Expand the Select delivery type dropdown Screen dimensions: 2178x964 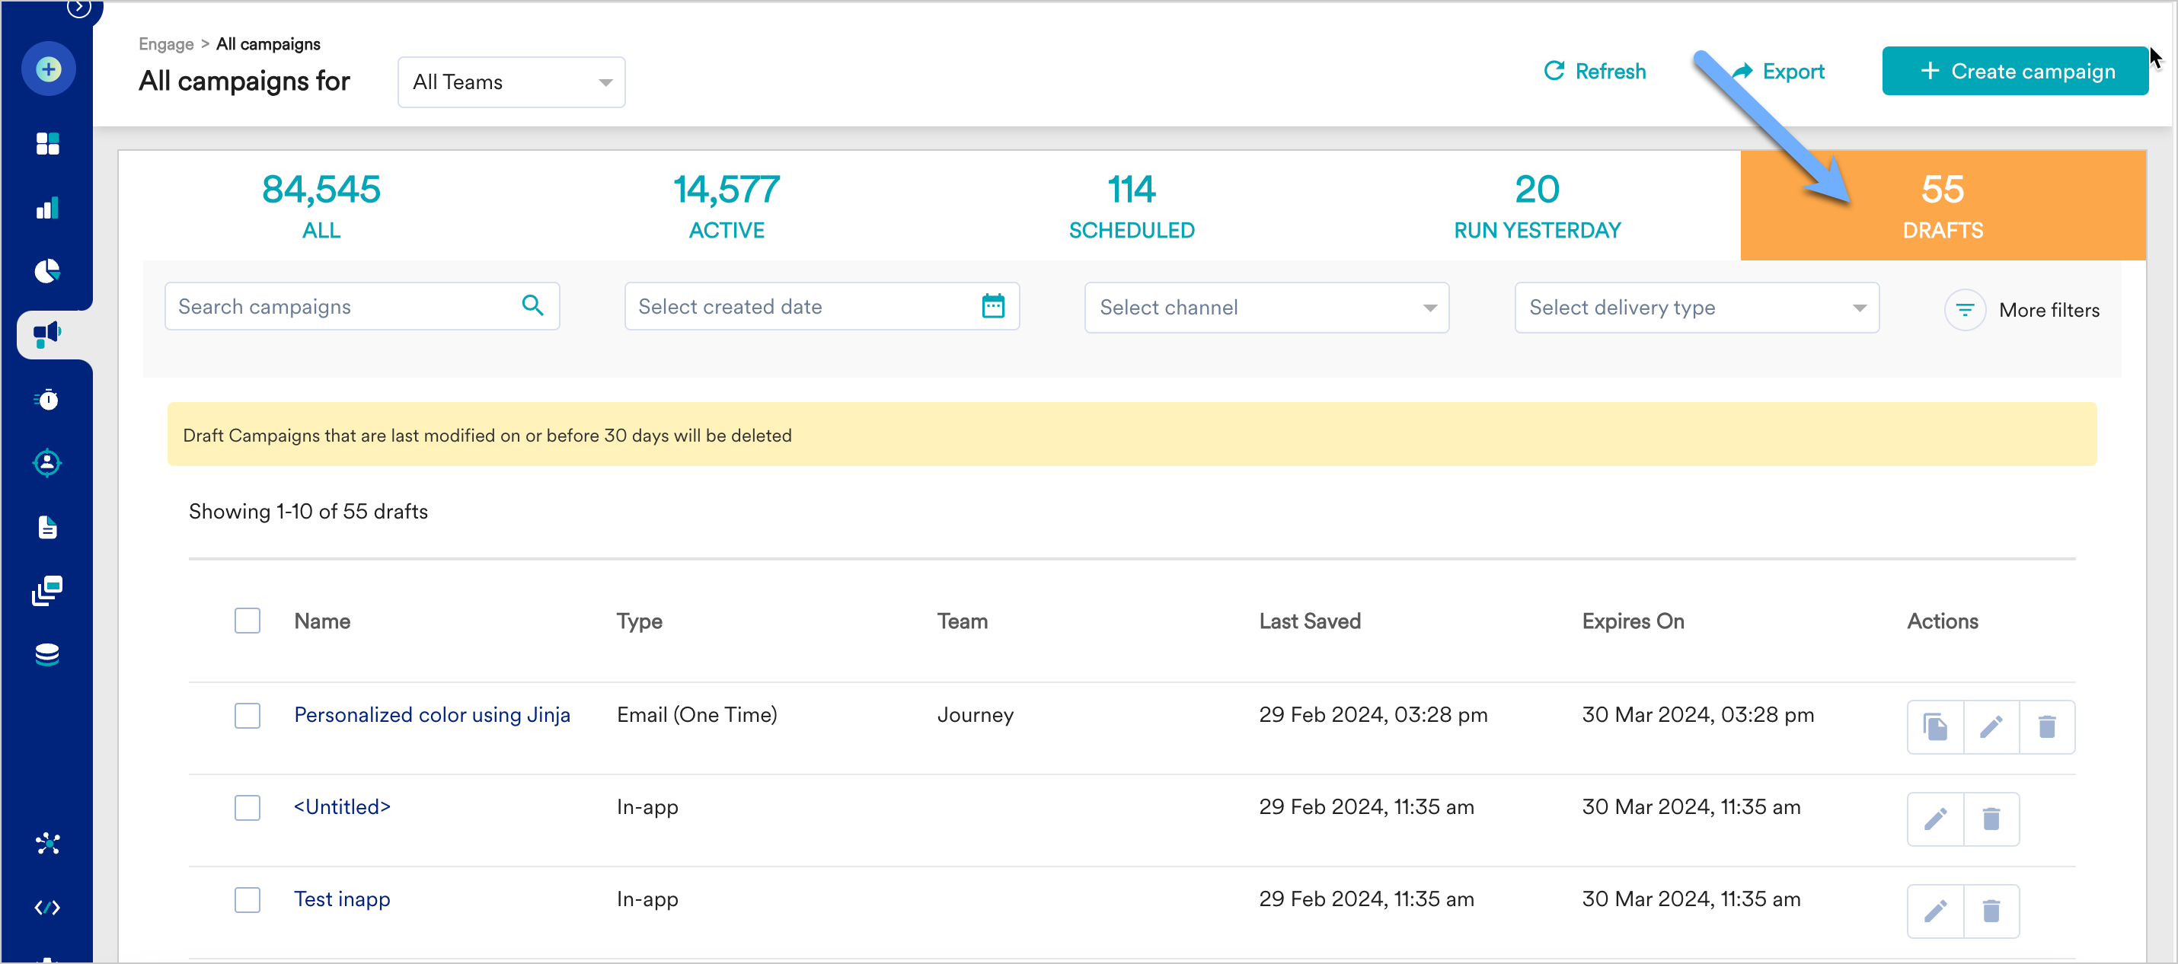(1696, 308)
